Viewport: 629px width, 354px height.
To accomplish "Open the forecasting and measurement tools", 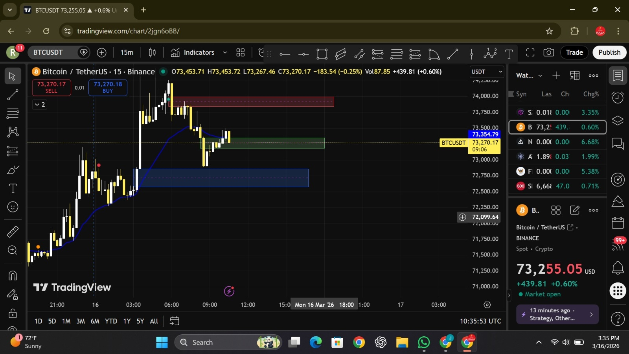I will (x=13, y=151).
